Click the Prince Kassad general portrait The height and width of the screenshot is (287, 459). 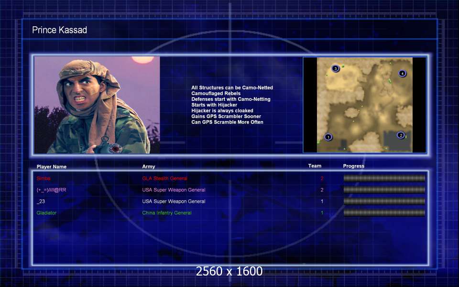(97, 105)
